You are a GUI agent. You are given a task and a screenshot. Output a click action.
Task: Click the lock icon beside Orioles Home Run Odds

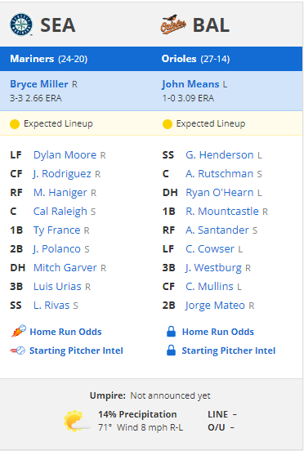point(171,332)
